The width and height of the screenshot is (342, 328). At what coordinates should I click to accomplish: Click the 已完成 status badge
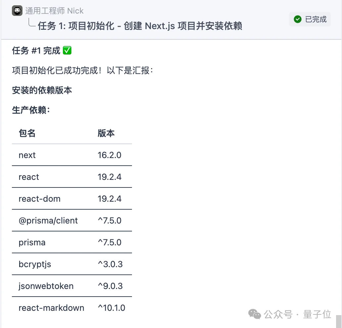point(310,19)
